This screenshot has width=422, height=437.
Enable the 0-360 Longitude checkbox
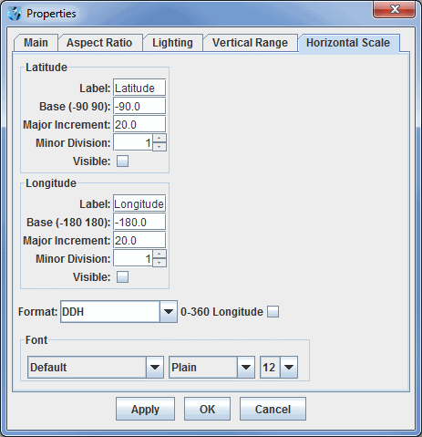tap(273, 312)
